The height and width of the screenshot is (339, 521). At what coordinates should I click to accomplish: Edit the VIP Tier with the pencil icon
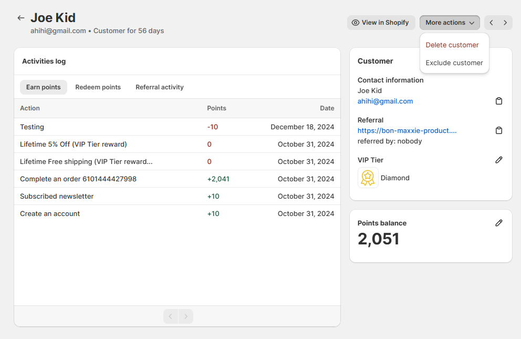tap(499, 160)
